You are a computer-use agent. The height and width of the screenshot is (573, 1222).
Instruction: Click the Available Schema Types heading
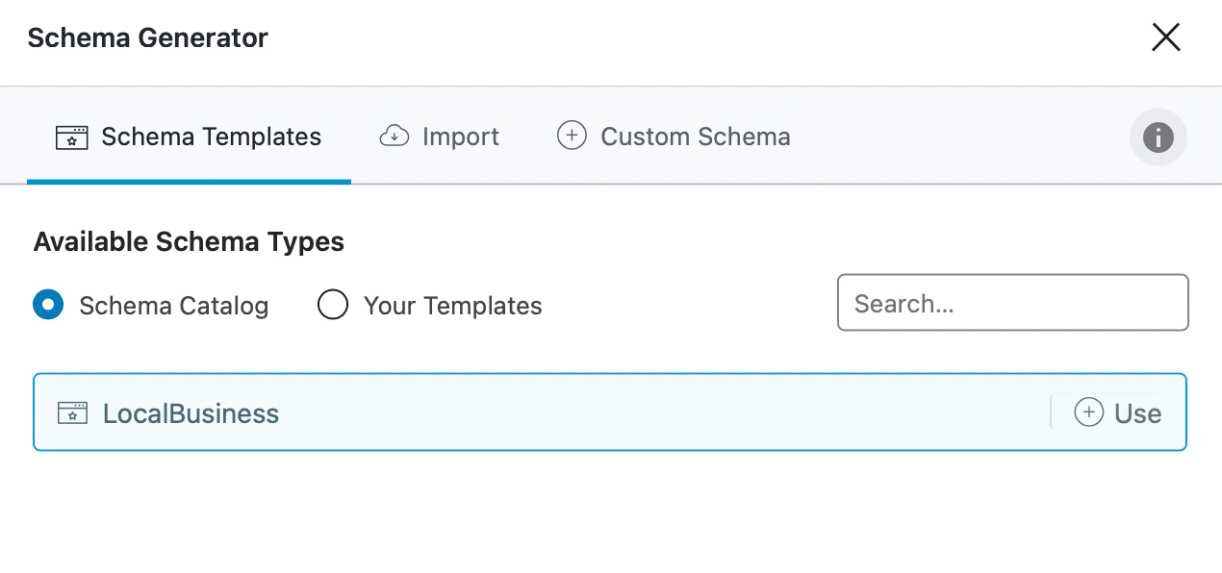point(189,241)
